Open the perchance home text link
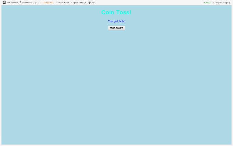The height and width of the screenshot is (146, 233). click(12, 3)
